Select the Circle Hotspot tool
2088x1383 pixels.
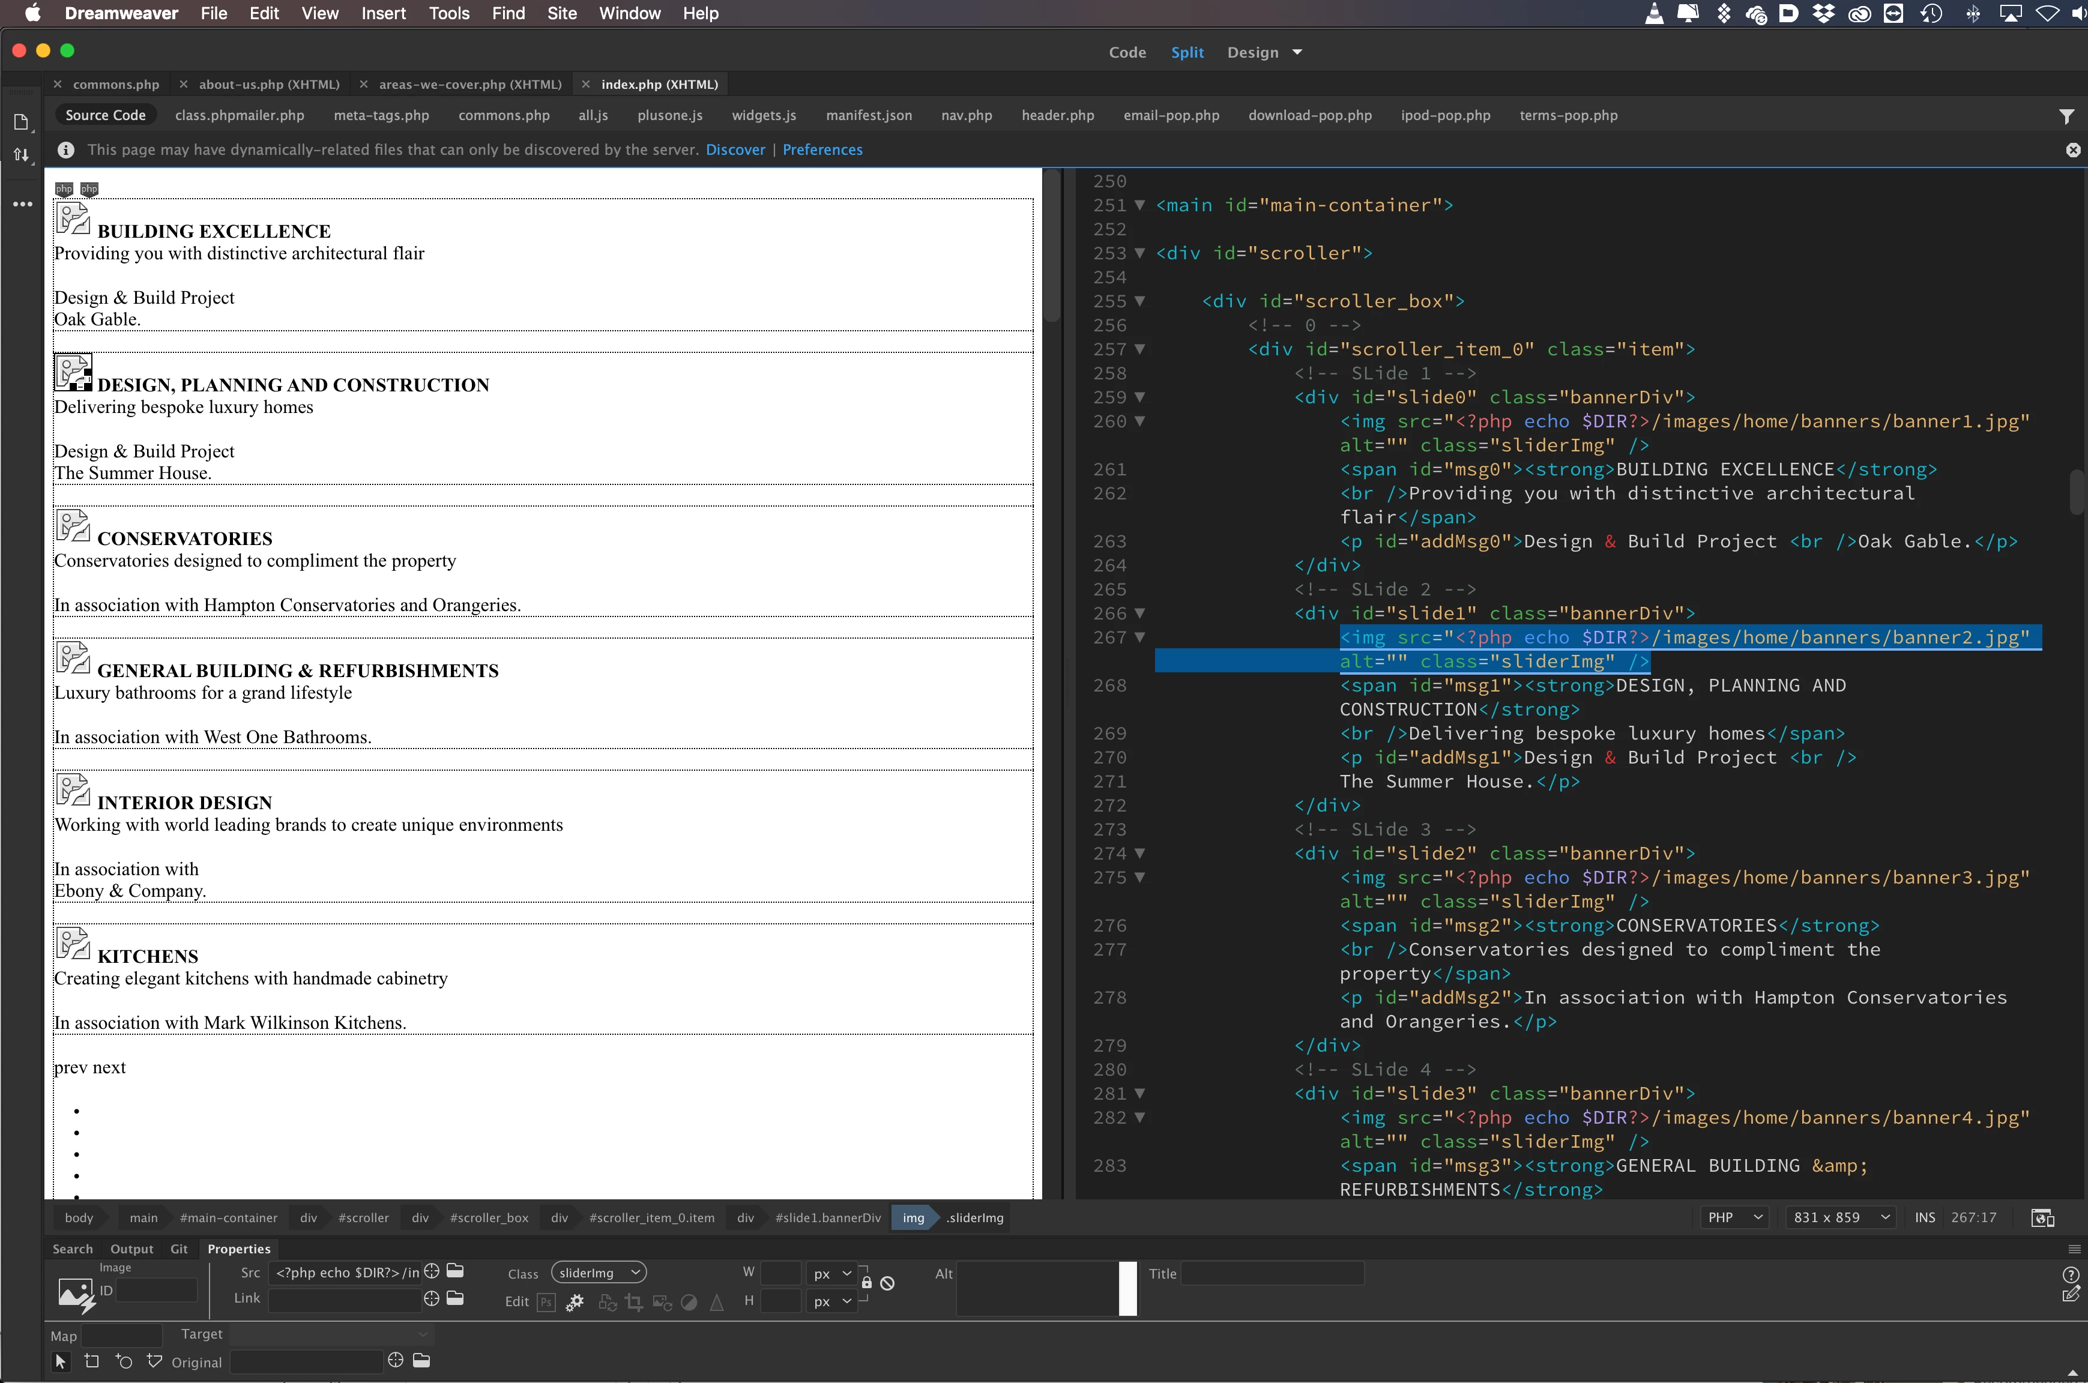(x=124, y=1361)
